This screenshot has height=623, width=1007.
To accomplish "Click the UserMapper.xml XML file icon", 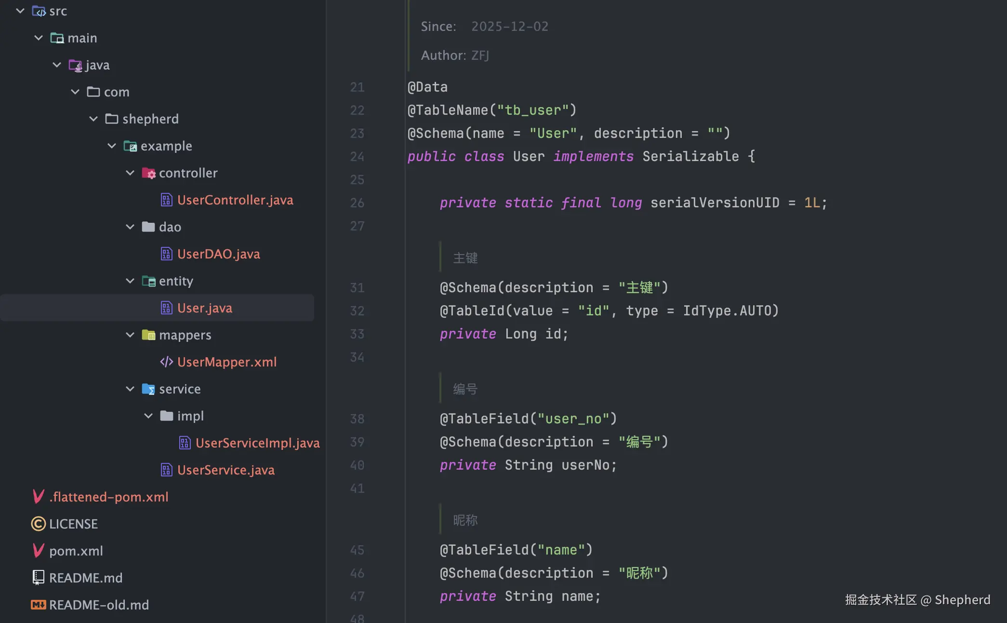I will pyautogui.click(x=166, y=362).
